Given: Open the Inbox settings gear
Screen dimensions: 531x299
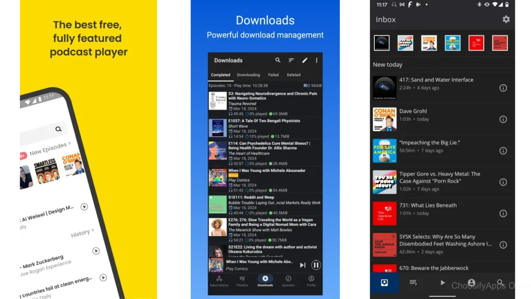Looking at the screenshot, I should 506,19.
